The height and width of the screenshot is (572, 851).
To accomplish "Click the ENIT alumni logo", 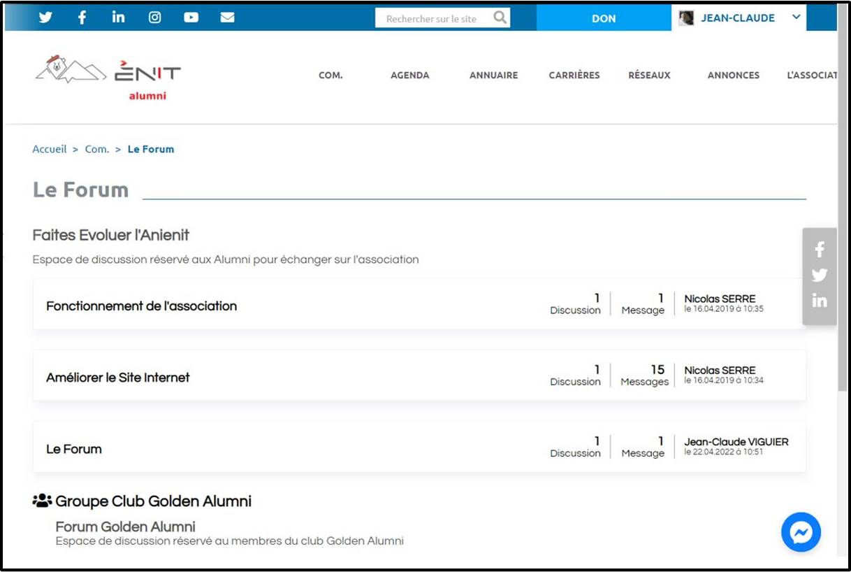I will [108, 77].
